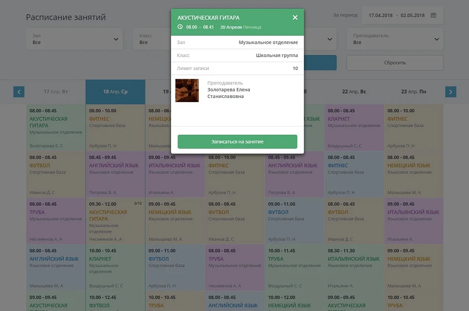Image resolution: width=469 pixels, height=311 pixels.
Task: Click Музыкальное отделение value in popup
Action: 268,43
